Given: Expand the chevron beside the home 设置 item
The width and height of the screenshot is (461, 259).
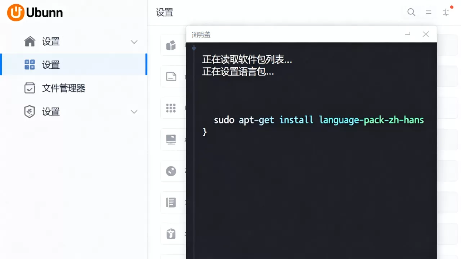Looking at the screenshot, I should tap(134, 42).
